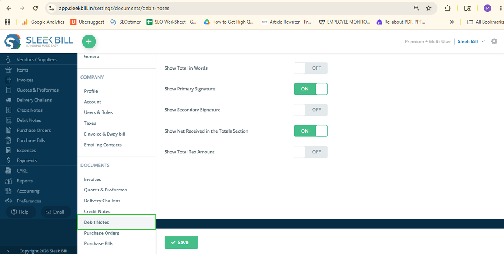Collapse sidebar using the bottom arrow
Image resolution: width=504 pixels, height=254 pixels.
(x=9, y=251)
